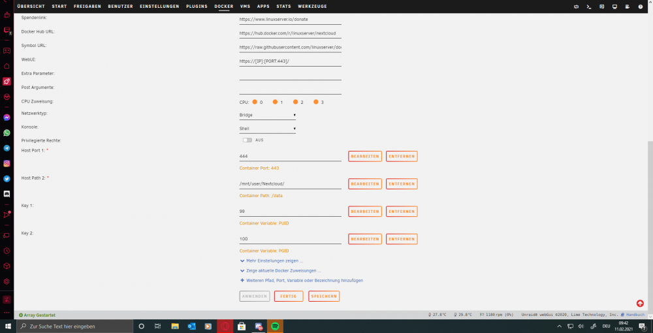The width and height of the screenshot is (653, 333).
Task: Open the VMs tab
Action: tap(245, 7)
